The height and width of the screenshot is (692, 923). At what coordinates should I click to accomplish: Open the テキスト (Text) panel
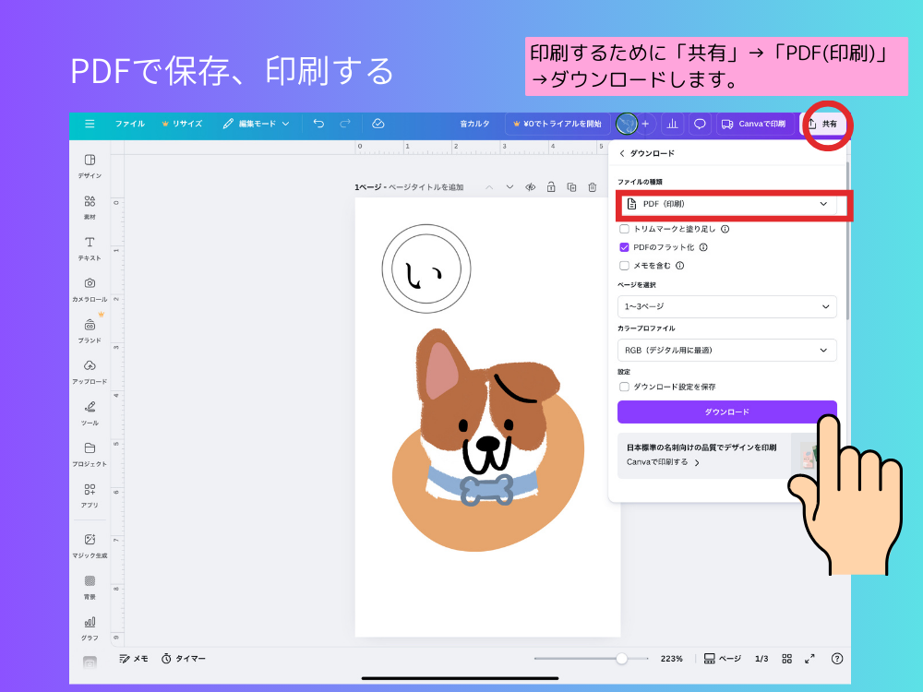(88, 243)
